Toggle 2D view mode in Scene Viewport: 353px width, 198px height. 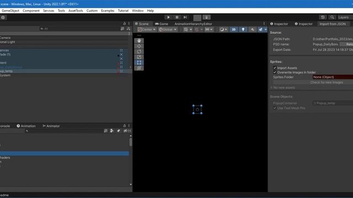coord(234,29)
